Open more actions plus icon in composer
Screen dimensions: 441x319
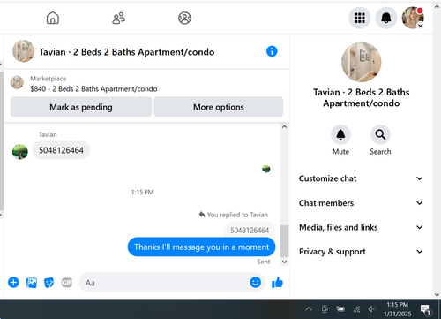13,282
